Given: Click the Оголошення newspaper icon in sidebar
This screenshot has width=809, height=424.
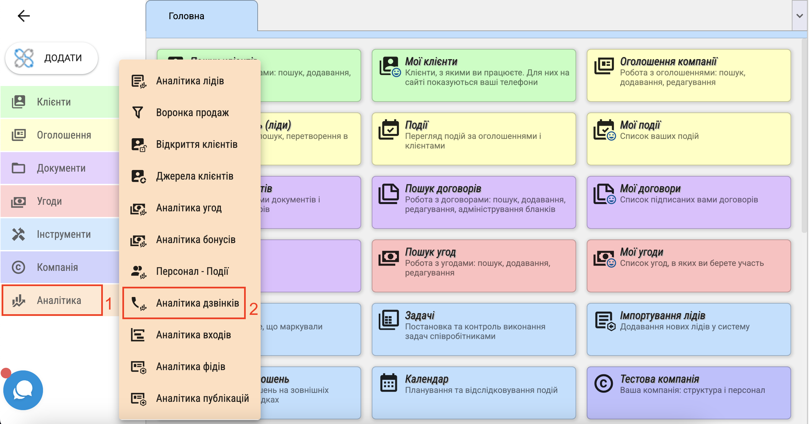Looking at the screenshot, I should pyautogui.click(x=19, y=135).
